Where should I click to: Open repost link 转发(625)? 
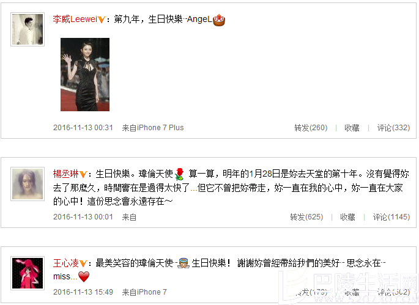click(x=306, y=217)
